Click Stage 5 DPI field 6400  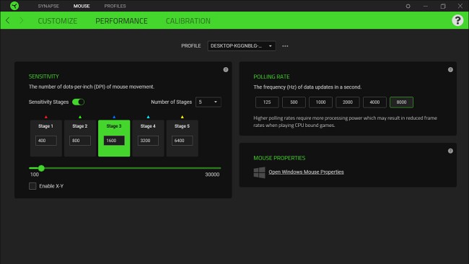click(182, 141)
